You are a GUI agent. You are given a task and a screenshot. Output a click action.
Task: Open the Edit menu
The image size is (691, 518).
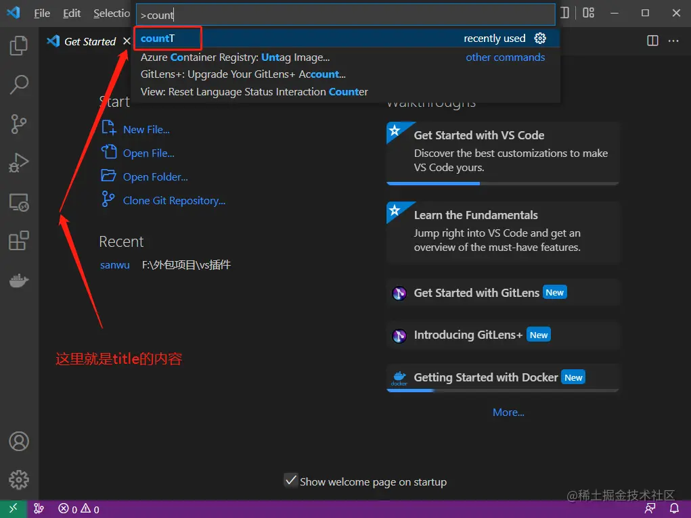coord(71,14)
